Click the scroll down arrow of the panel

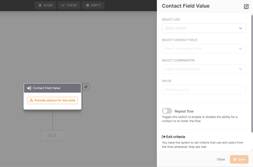click(x=252, y=150)
